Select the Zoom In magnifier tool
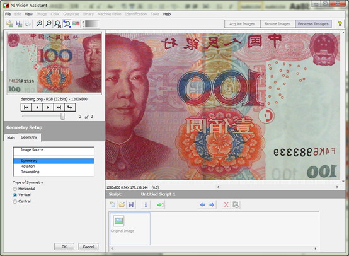 pos(40,23)
